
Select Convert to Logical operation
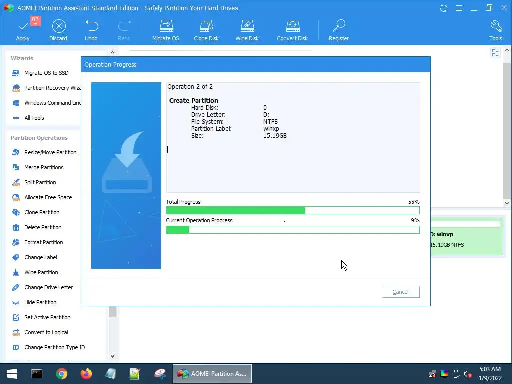click(40, 332)
